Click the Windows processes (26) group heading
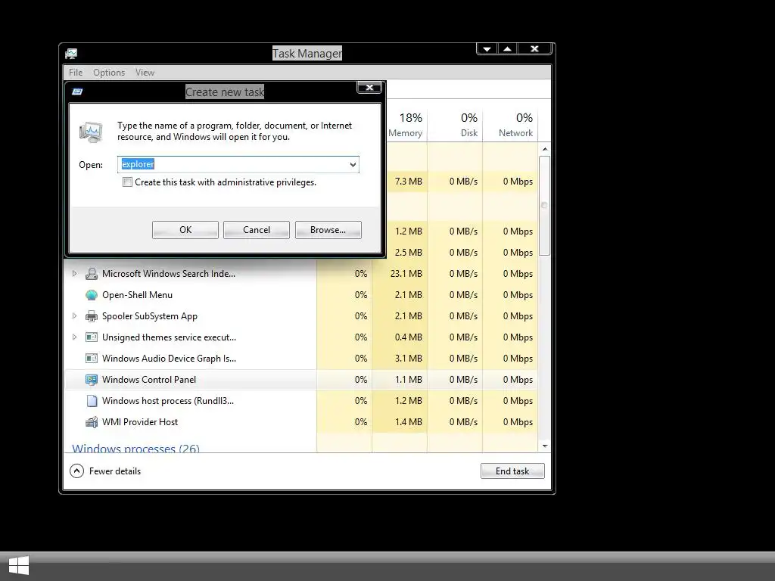775x581 pixels. 136,448
